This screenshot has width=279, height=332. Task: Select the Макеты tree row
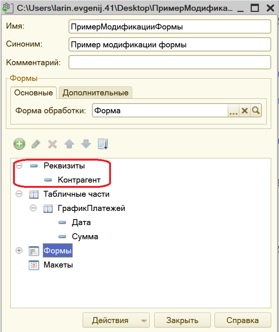point(58,265)
